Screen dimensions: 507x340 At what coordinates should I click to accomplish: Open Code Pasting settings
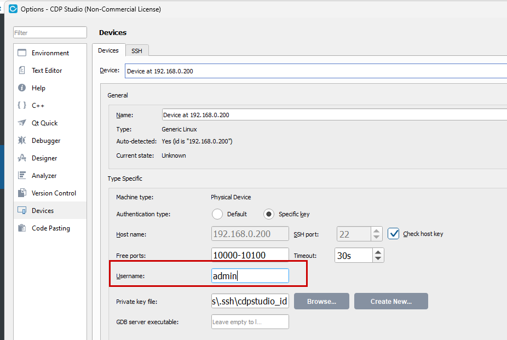point(50,228)
